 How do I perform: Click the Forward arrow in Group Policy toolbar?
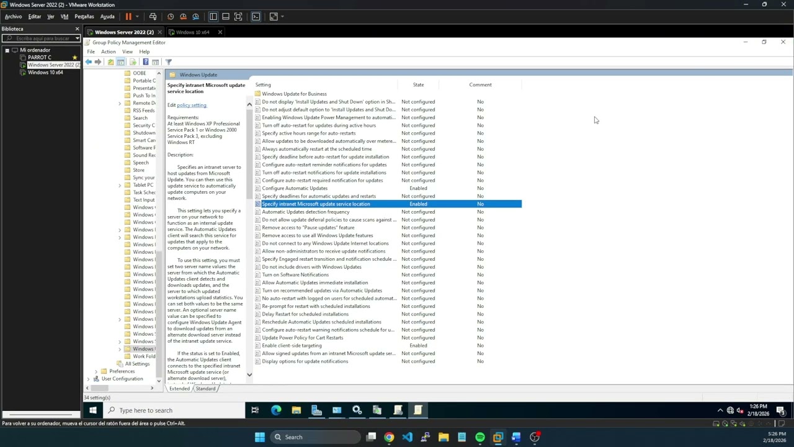click(x=98, y=62)
